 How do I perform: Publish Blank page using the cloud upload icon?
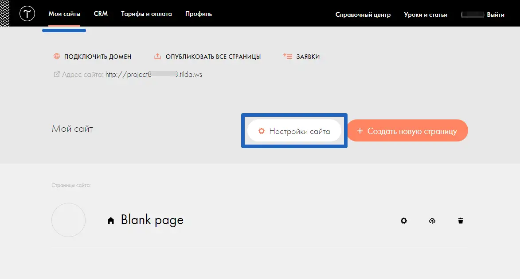coord(432,221)
